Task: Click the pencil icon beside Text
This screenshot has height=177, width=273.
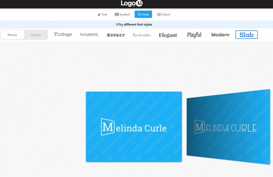Action: pyautogui.click(x=99, y=15)
